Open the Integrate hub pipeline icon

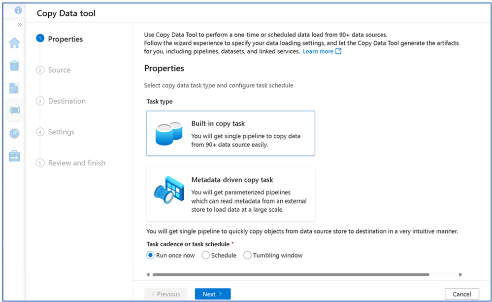pyautogui.click(x=14, y=110)
